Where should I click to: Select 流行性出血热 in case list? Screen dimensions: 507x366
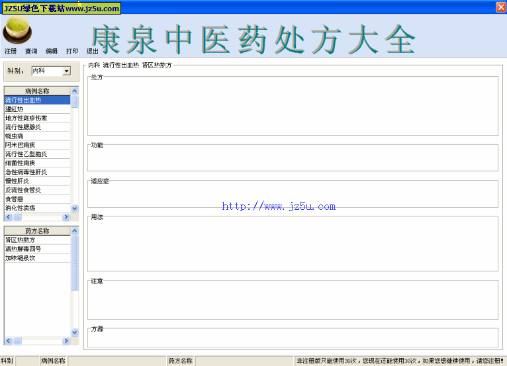pos(37,100)
